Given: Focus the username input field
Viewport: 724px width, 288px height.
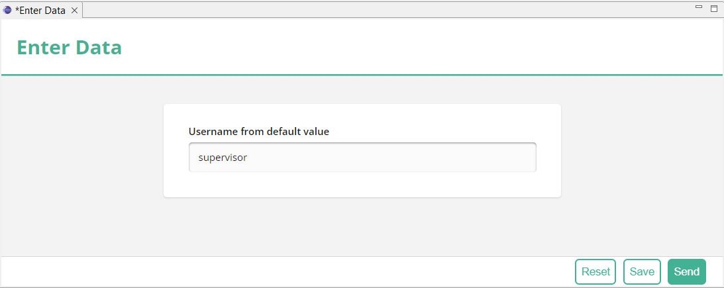Looking at the screenshot, I should tap(362, 158).
